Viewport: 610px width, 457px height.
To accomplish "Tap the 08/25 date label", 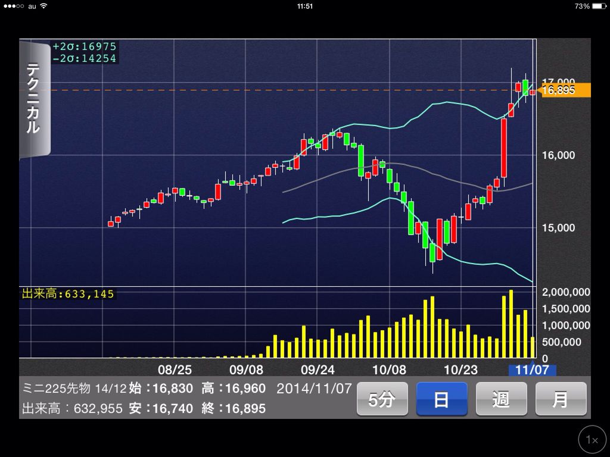I will coord(175,370).
